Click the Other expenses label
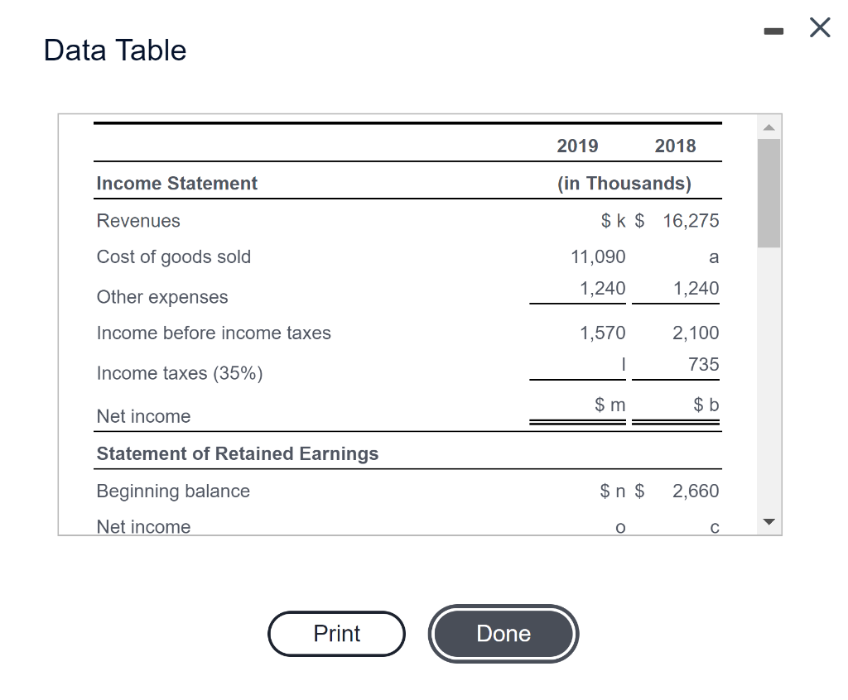The image size is (848, 700). point(161,296)
